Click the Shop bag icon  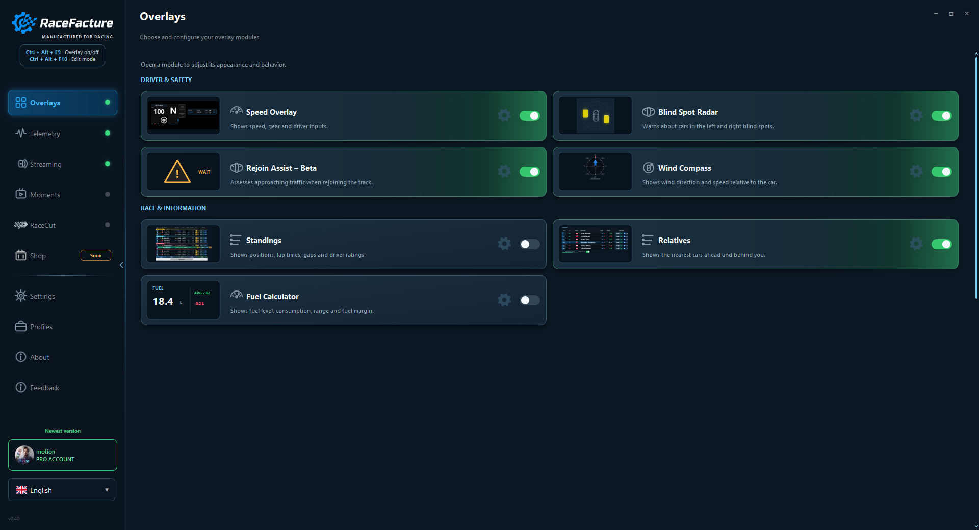(21, 255)
